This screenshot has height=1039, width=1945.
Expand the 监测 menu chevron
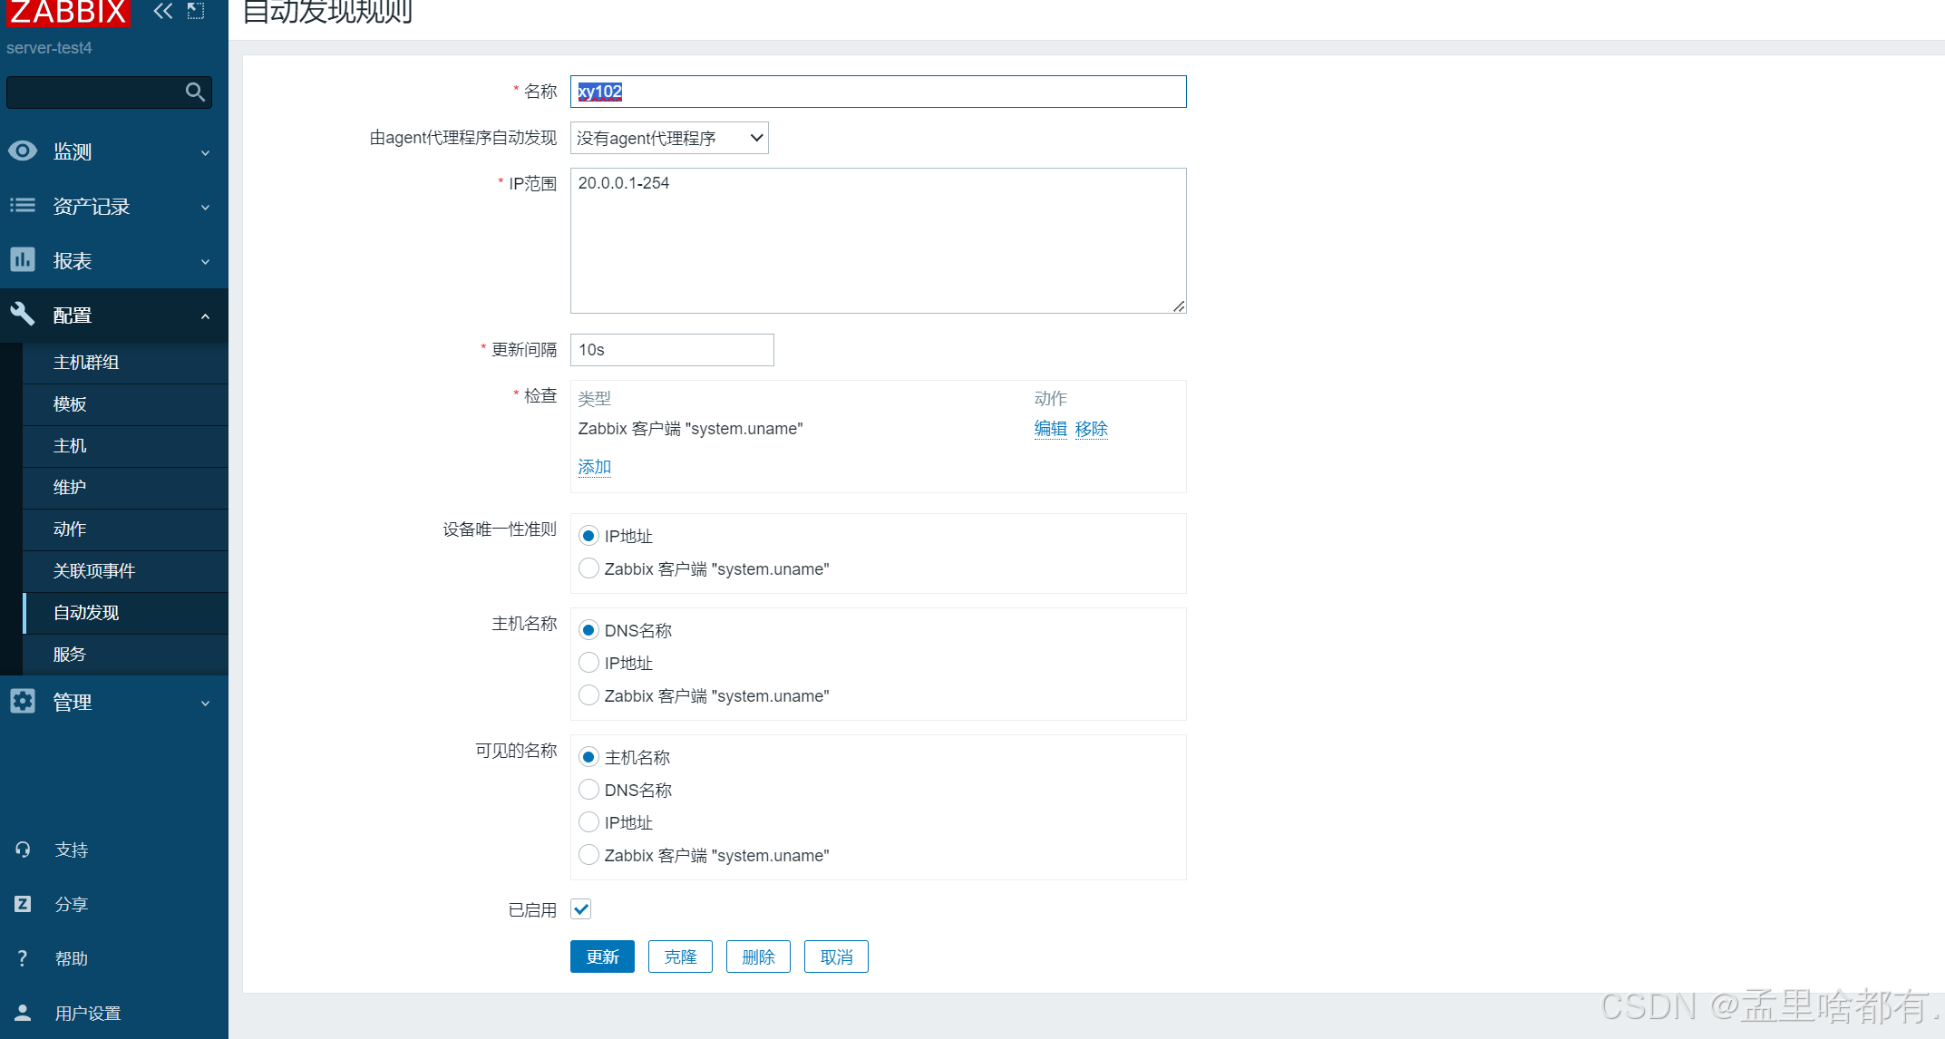205,152
